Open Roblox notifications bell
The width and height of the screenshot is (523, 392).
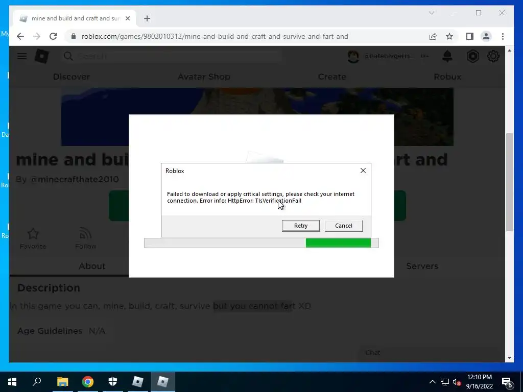coord(447,56)
